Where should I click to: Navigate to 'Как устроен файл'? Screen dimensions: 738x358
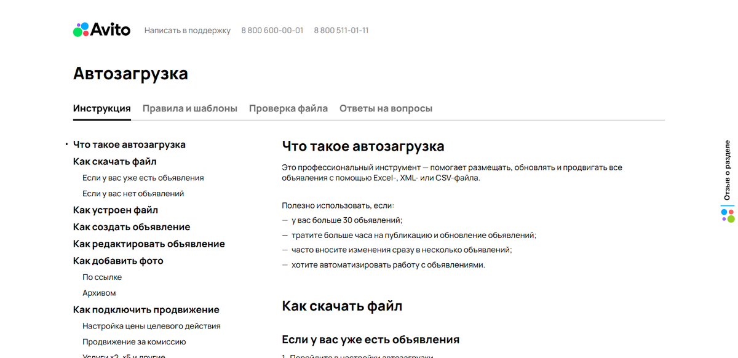click(116, 210)
